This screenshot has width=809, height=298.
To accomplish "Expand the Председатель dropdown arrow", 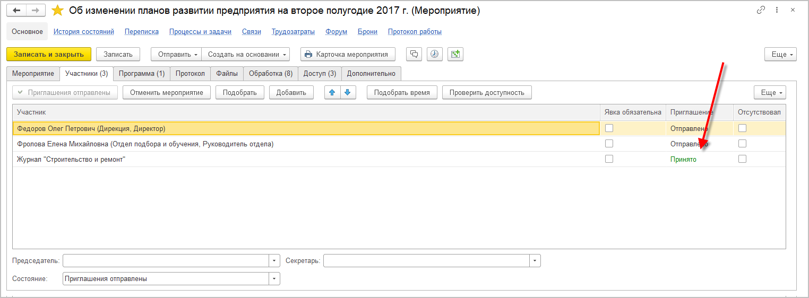I will [x=274, y=261].
